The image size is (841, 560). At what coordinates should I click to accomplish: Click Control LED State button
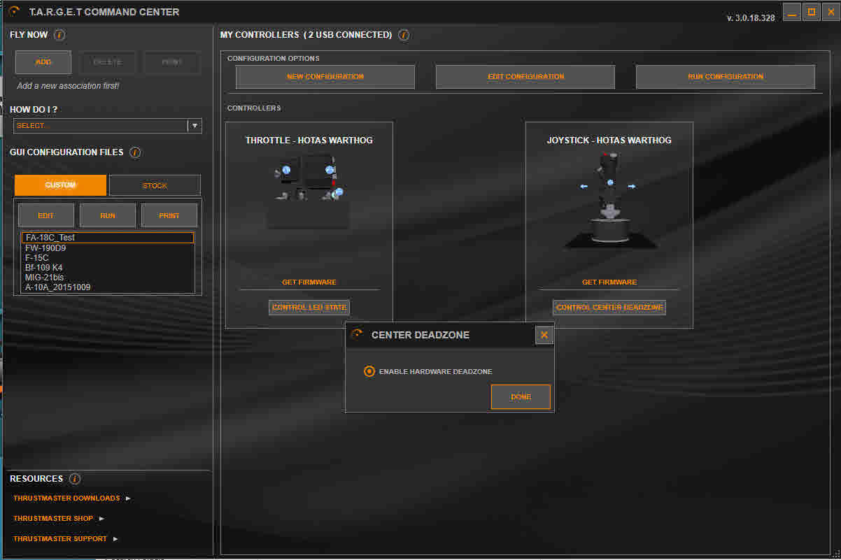click(x=309, y=308)
